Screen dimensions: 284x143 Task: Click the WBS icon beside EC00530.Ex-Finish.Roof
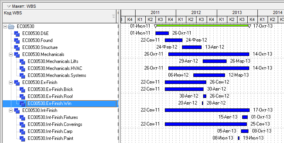[x=22, y=97]
